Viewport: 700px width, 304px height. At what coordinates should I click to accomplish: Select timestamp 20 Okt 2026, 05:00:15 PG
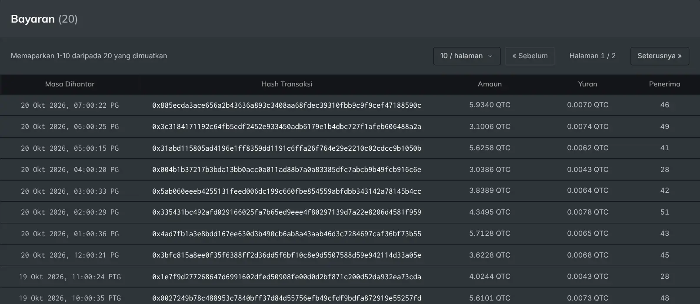click(x=70, y=148)
